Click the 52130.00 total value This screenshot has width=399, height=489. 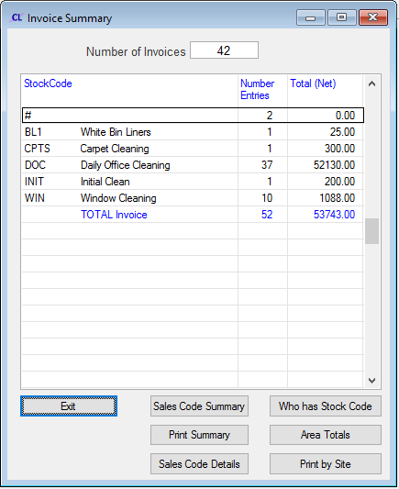coord(334,165)
